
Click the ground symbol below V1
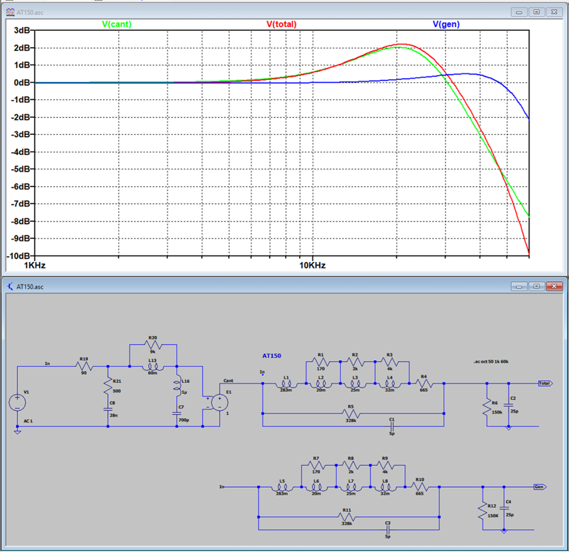coord(17,432)
